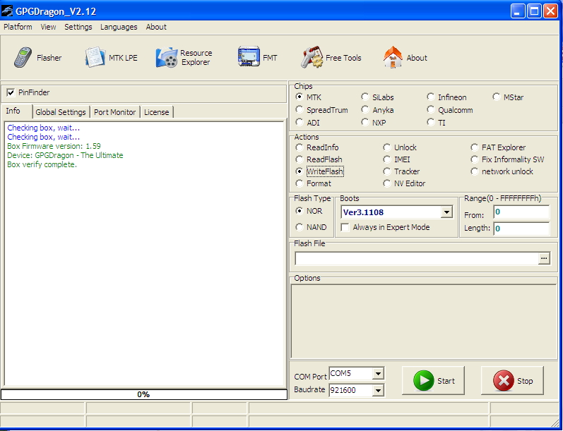This screenshot has height=431, width=563.
Task: Choose the ReadInfo action
Action: pos(299,147)
